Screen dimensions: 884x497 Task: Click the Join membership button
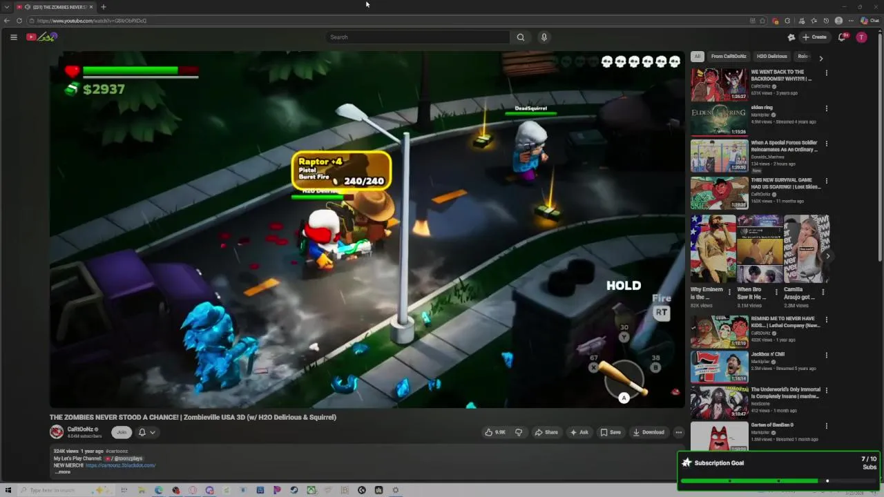click(122, 432)
